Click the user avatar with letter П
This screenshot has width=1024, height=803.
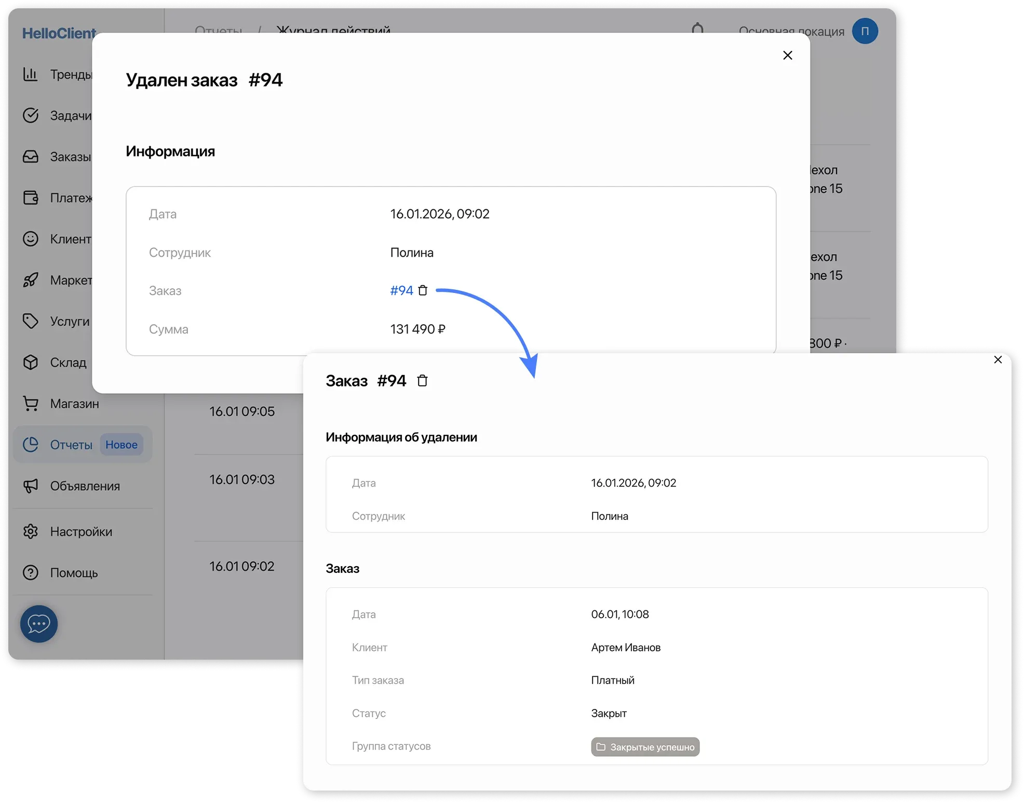(865, 31)
